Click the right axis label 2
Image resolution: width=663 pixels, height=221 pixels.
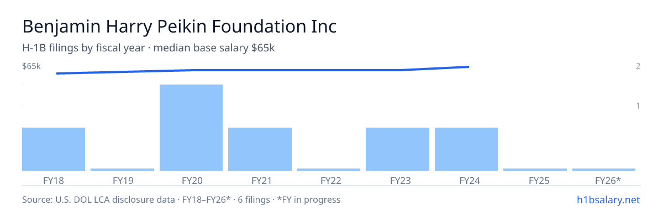click(x=638, y=66)
